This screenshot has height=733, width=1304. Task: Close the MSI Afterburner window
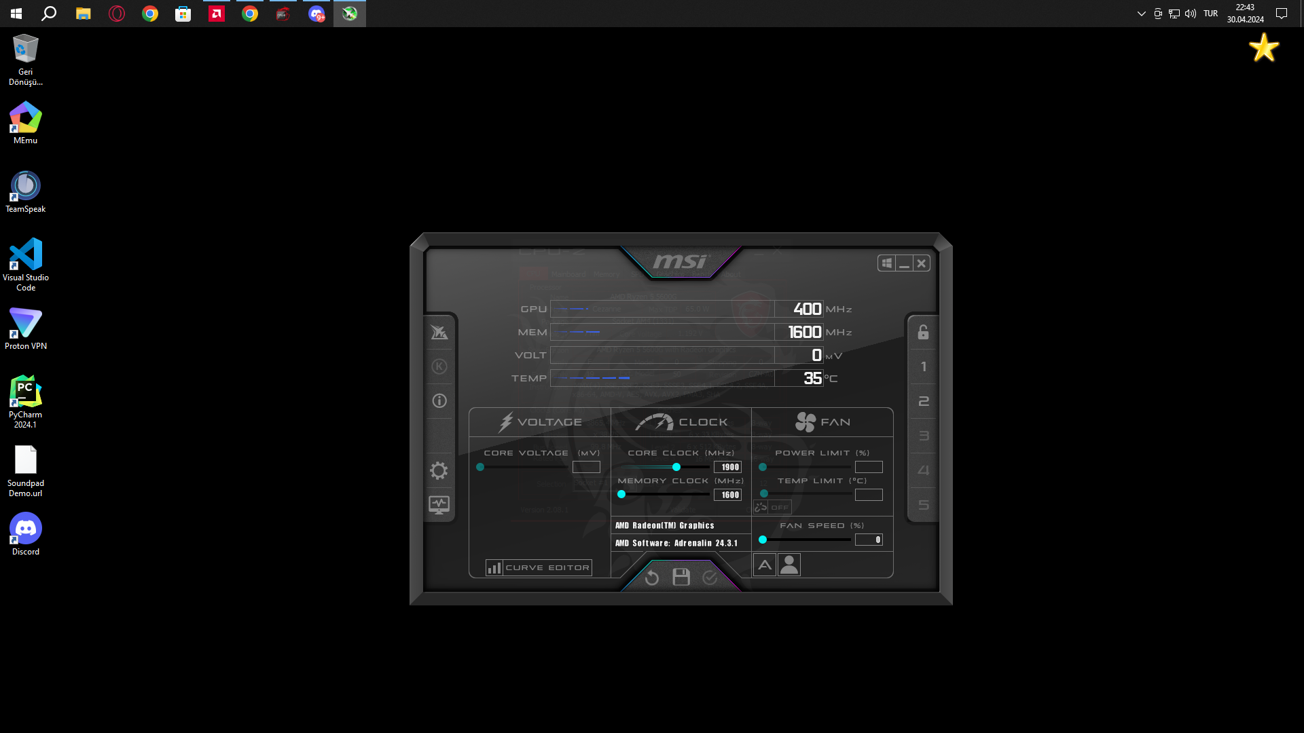click(x=922, y=263)
